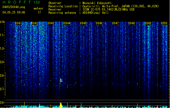Click the 0950 time marker

164,23
